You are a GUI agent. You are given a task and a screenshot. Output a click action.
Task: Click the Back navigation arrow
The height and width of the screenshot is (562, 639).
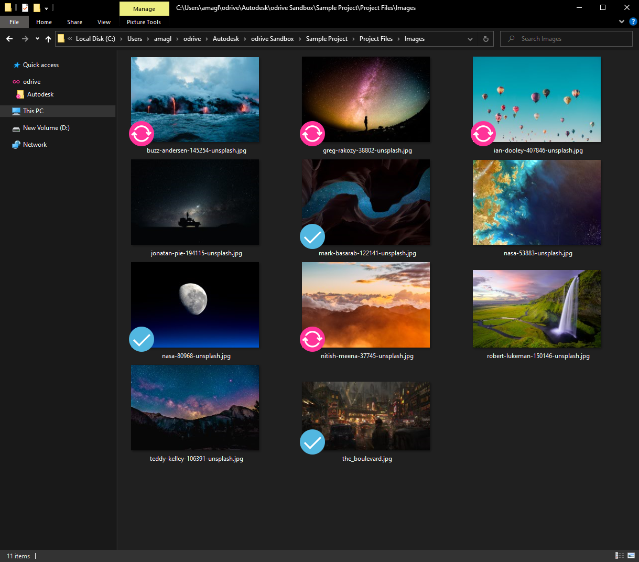click(9, 39)
